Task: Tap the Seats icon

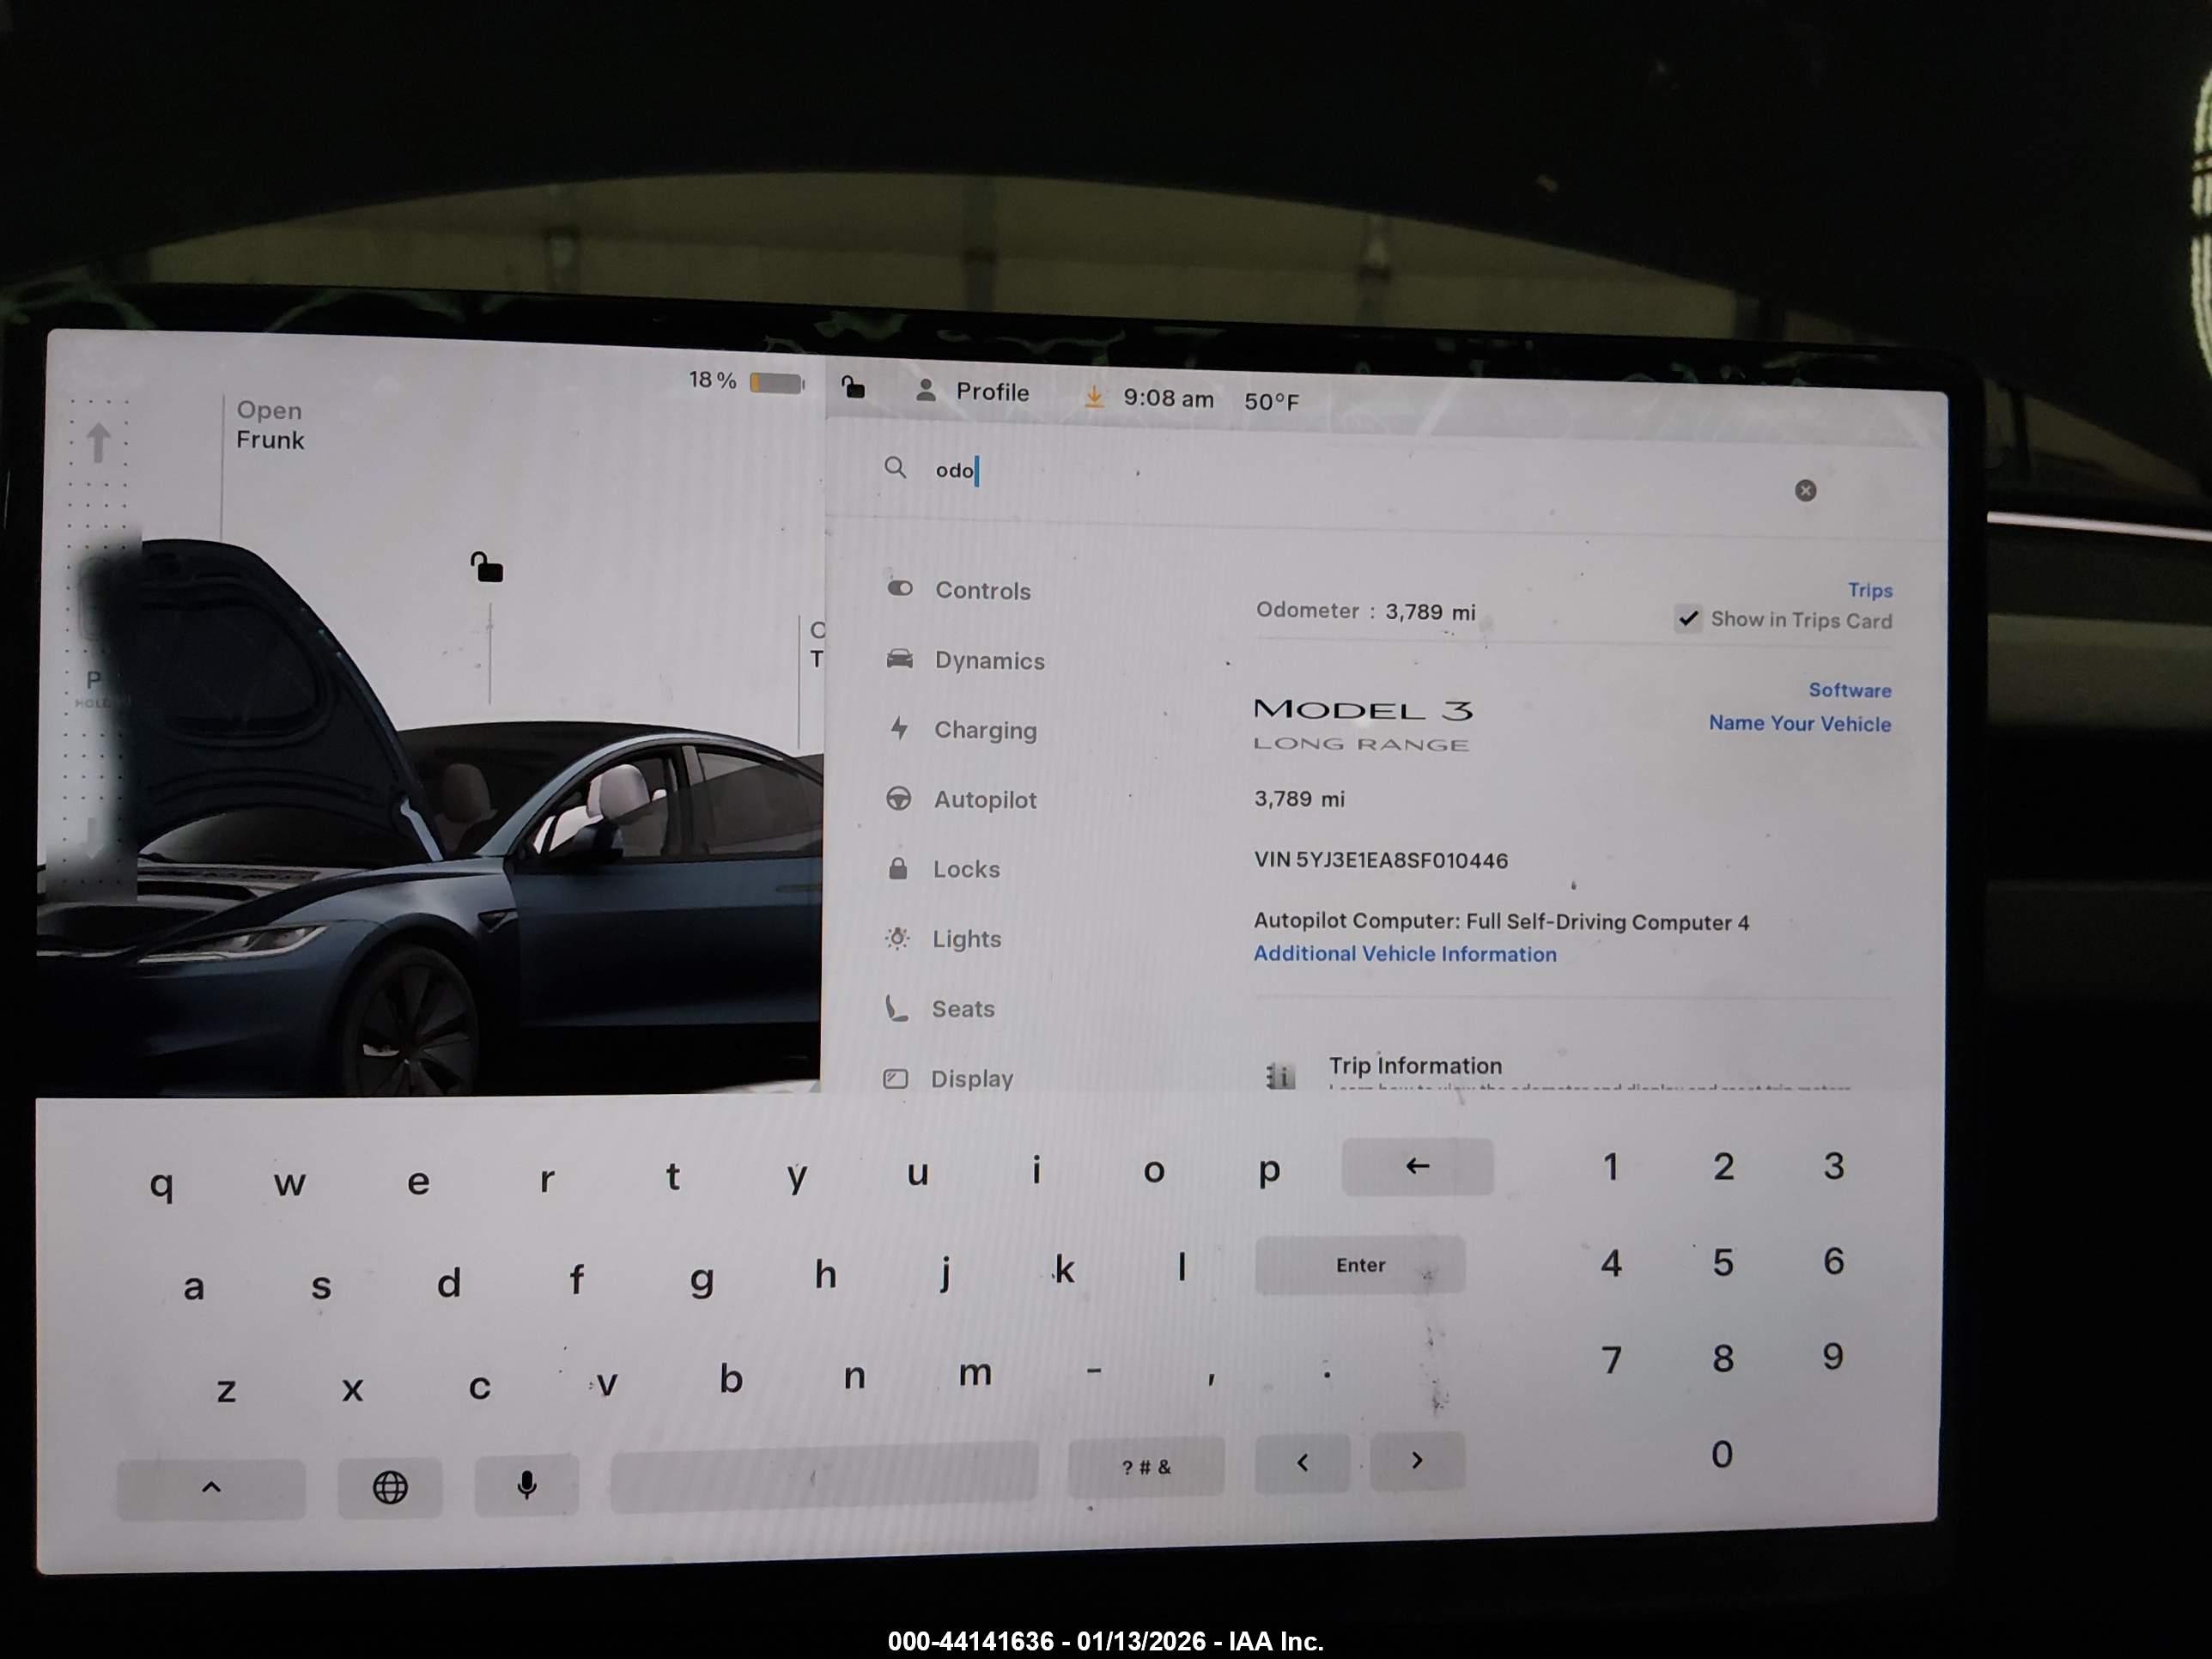Action: pos(896,1008)
